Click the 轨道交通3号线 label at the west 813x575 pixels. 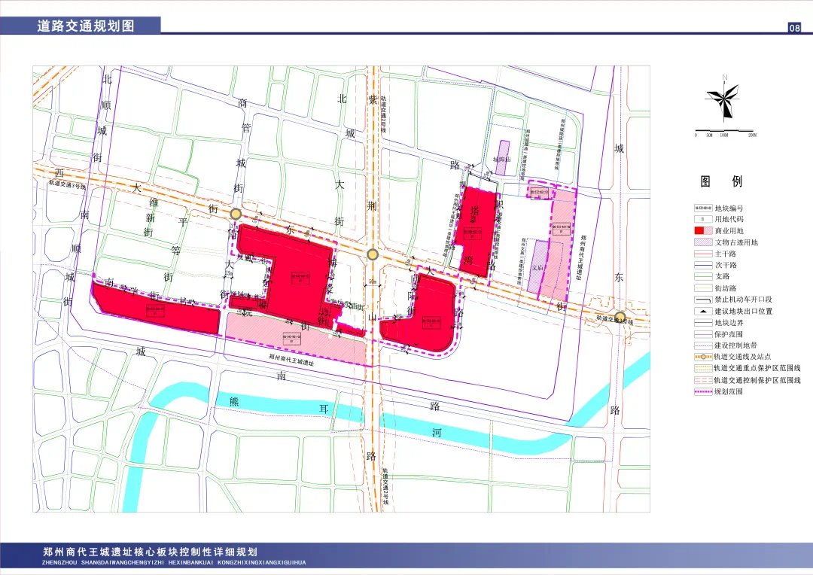point(68,184)
